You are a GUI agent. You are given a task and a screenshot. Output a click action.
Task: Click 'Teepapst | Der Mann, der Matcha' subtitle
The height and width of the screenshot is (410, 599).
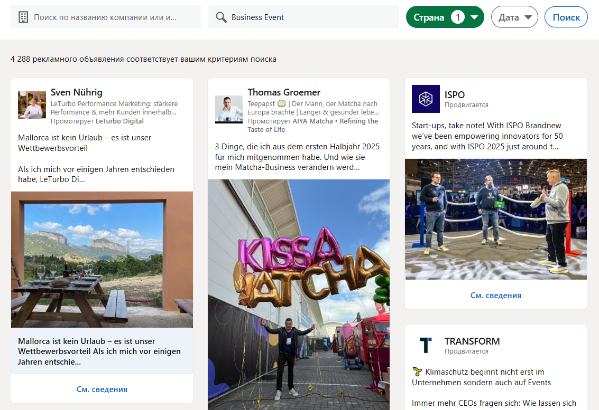(x=314, y=108)
